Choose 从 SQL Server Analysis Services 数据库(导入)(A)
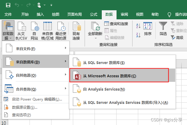 [122, 102]
